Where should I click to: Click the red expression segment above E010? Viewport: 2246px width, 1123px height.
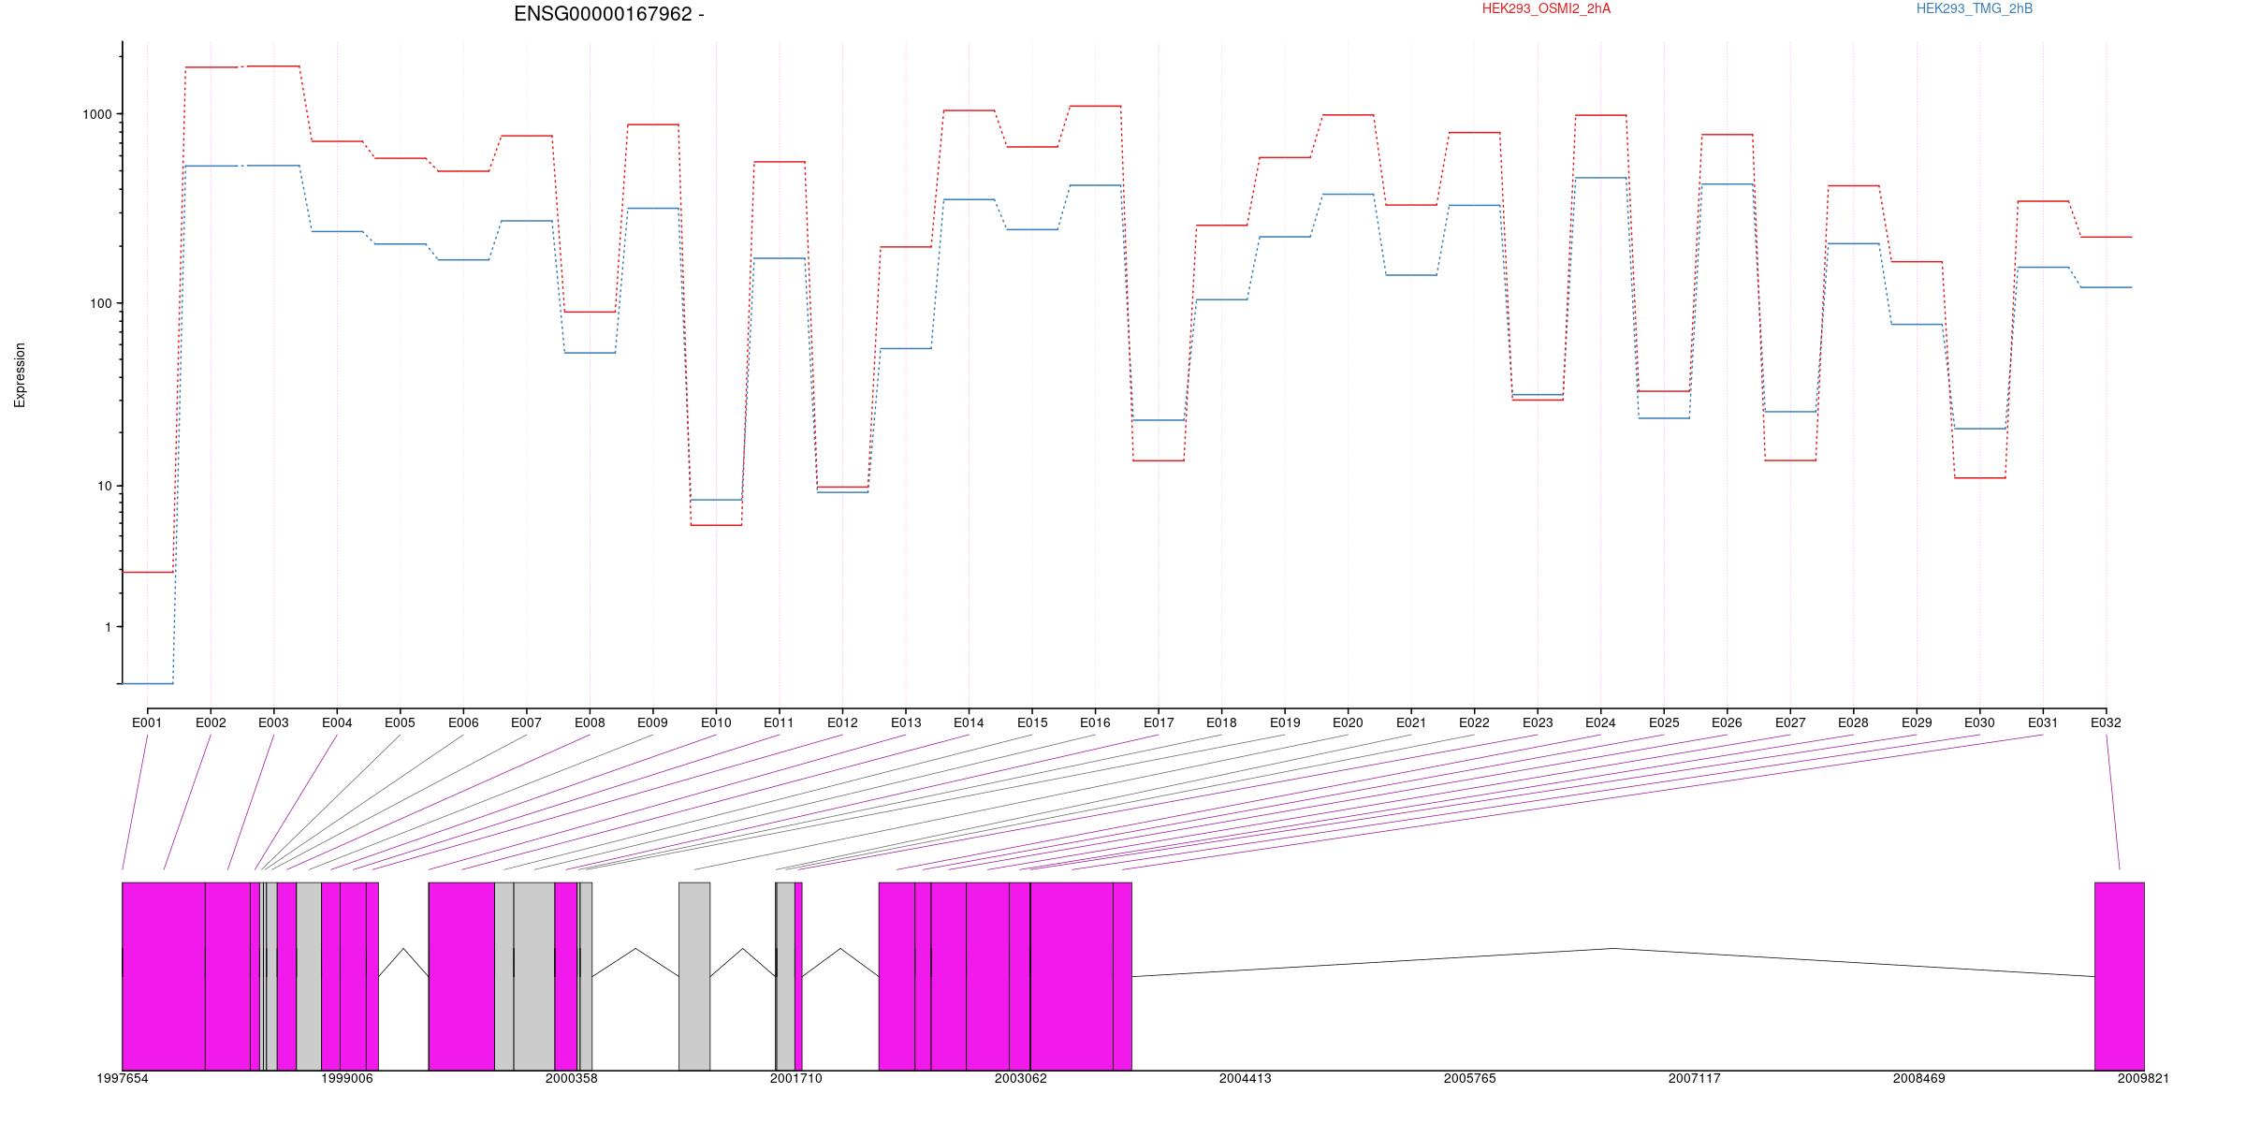716,525
